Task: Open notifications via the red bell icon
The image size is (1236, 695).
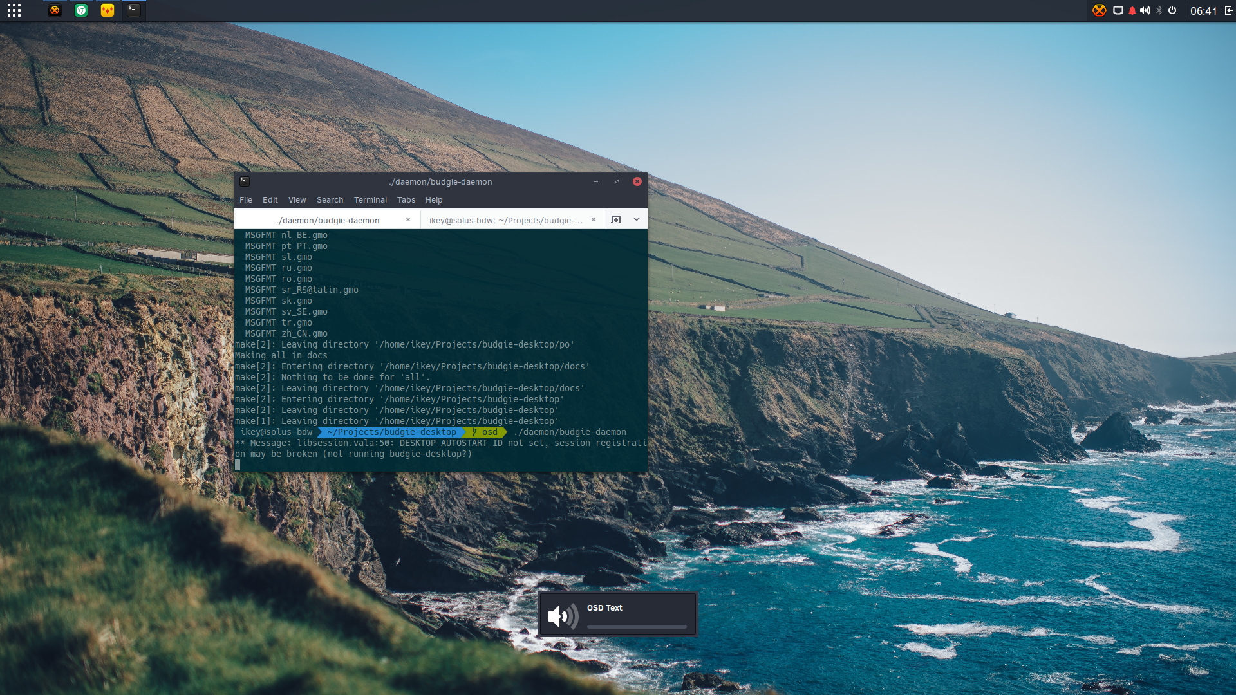Action: (1132, 10)
